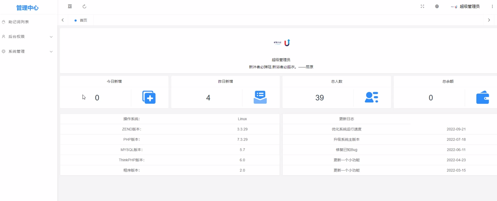This screenshot has width=497, height=201.
Task: Open the three-dot more options menu
Action: 492,6
